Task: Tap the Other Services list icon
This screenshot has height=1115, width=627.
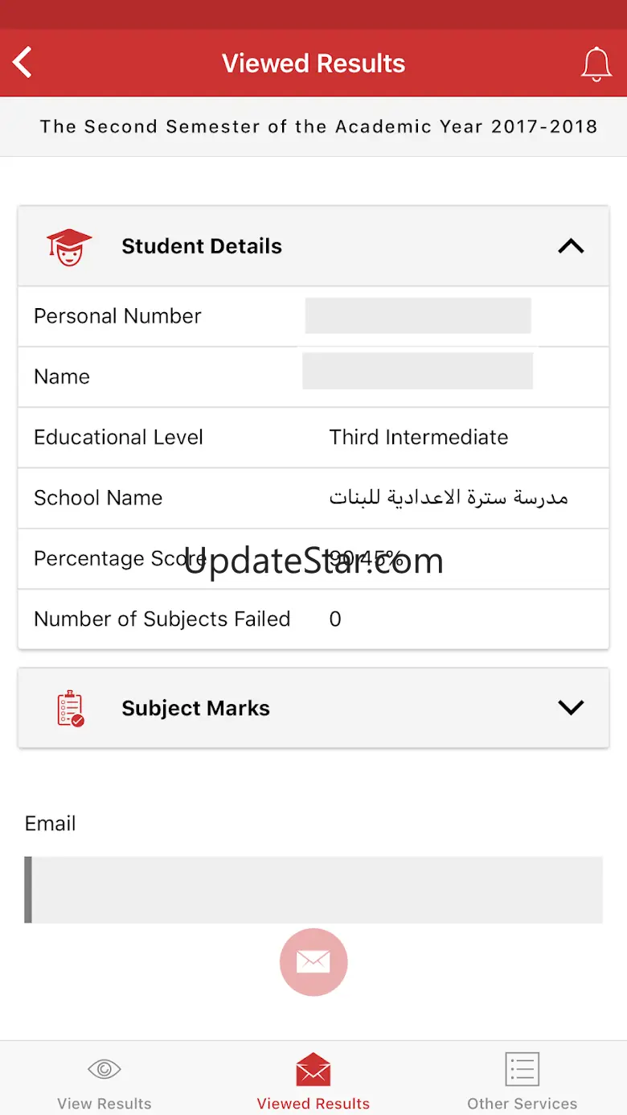Action: [522, 1069]
